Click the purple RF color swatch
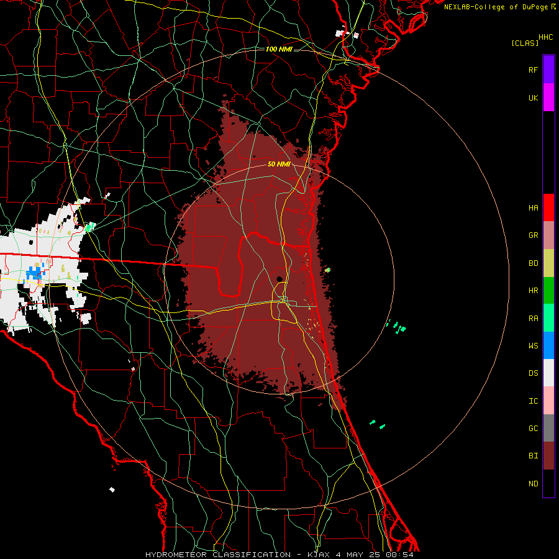 coord(548,70)
